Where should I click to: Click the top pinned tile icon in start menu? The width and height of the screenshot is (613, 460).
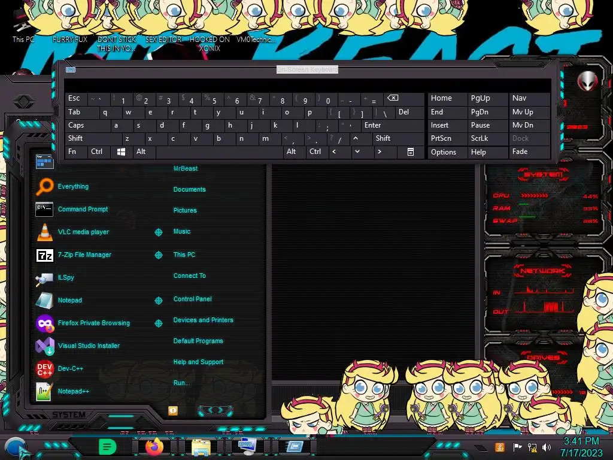(x=44, y=162)
